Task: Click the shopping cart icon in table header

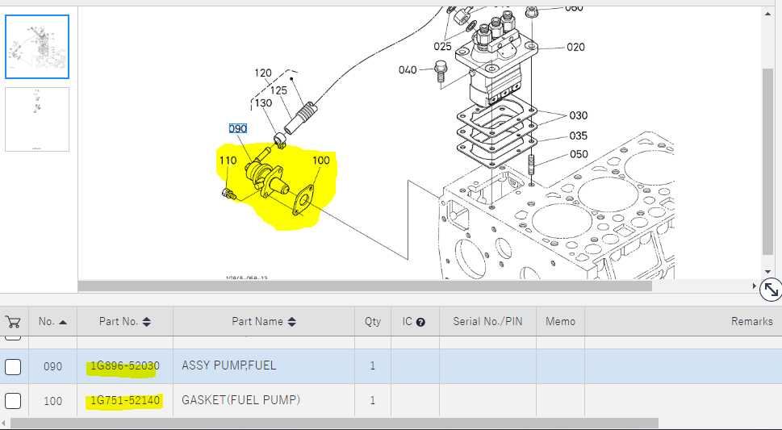Action: click(13, 322)
